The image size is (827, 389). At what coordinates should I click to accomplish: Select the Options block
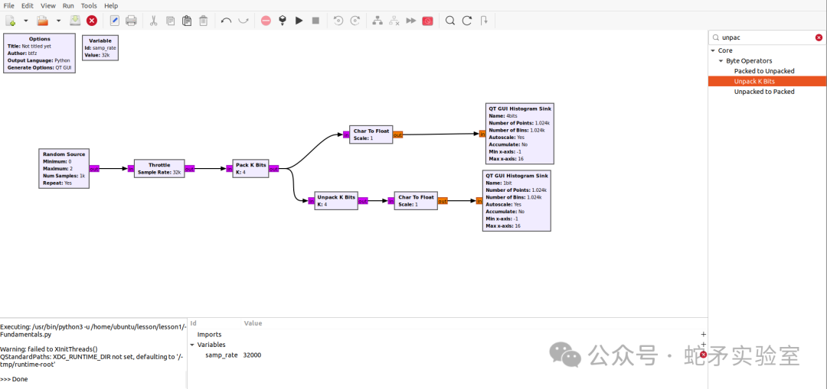pyautogui.click(x=40, y=53)
